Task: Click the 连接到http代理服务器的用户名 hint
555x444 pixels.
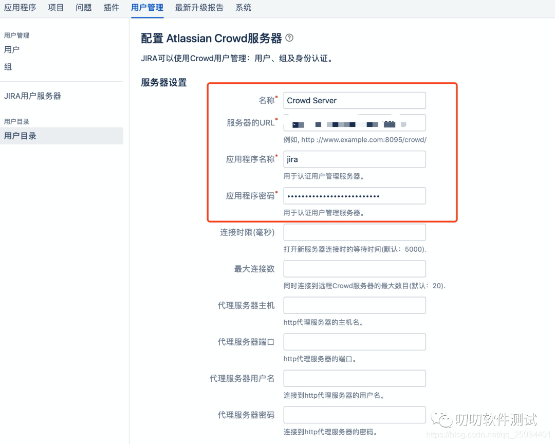Action: (x=334, y=395)
